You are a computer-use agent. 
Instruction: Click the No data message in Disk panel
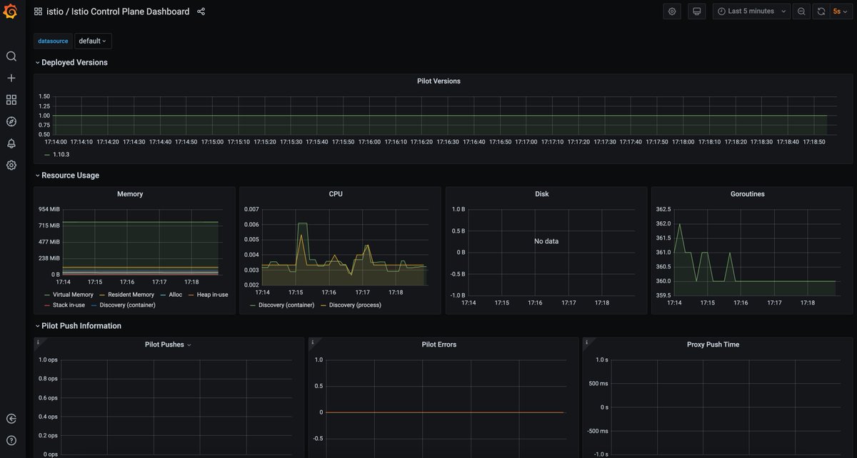click(x=546, y=242)
